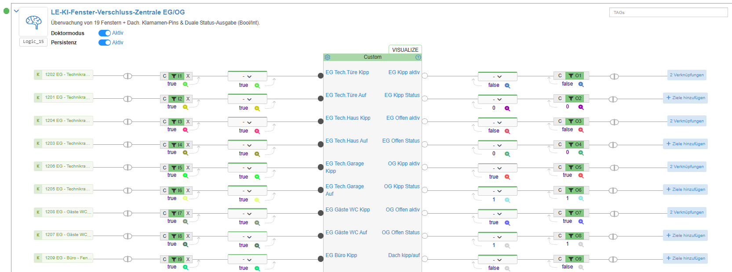
Task: Open the Custom block settings gear
Action: point(327,57)
